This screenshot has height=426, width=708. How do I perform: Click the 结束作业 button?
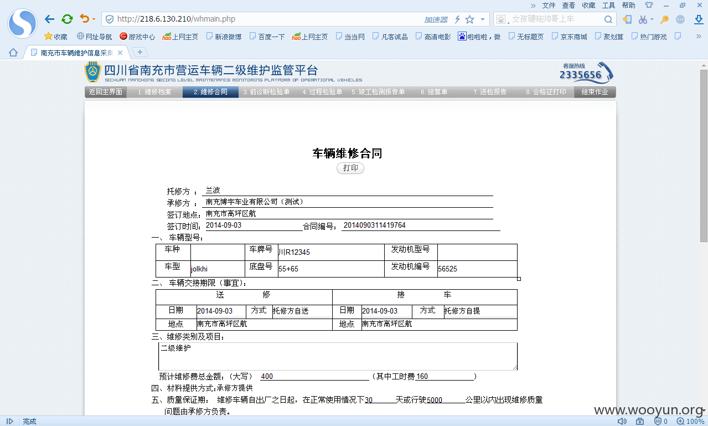coord(595,92)
